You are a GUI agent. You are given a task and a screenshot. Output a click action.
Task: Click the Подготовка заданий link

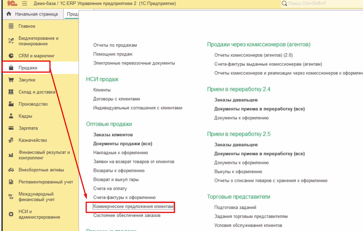[x=235, y=207]
